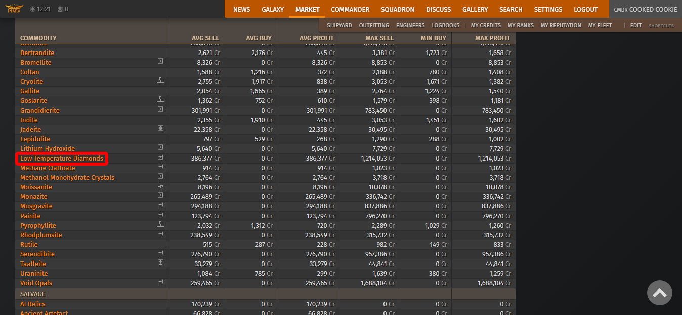
Task: Click the AVG SELL column header
Action: [x=205, y=38]
